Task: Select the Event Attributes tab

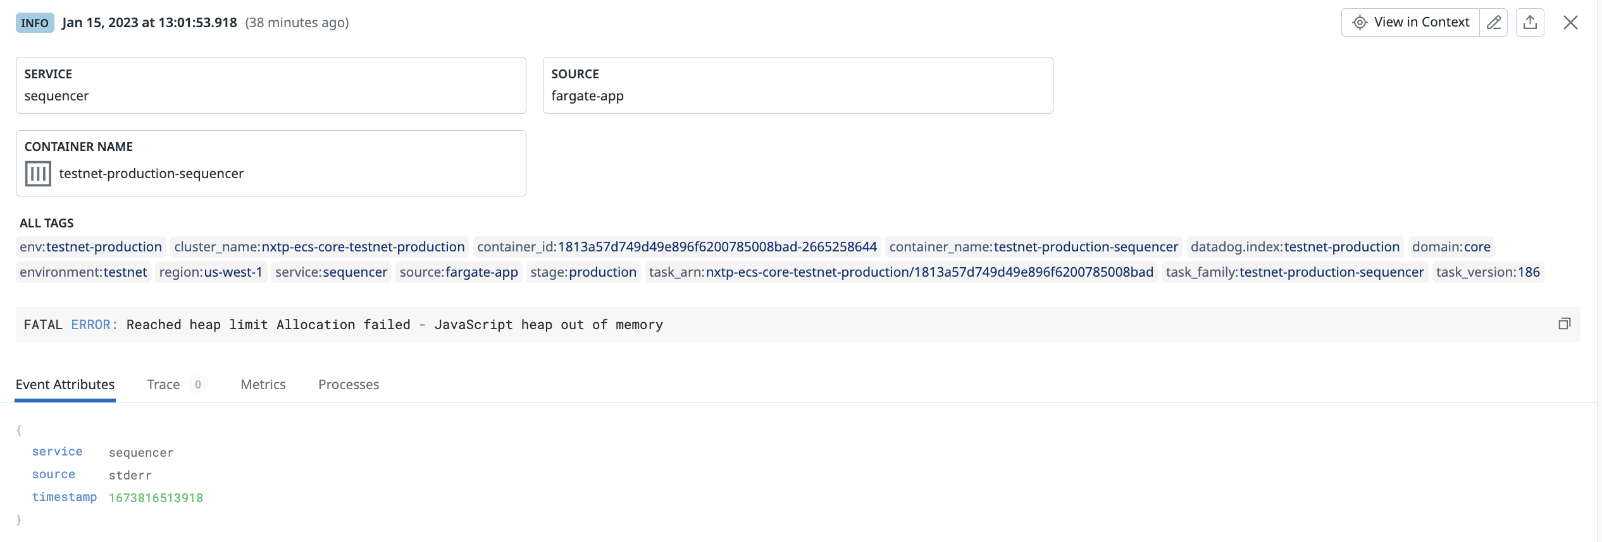Action: (x=65, y=384)
